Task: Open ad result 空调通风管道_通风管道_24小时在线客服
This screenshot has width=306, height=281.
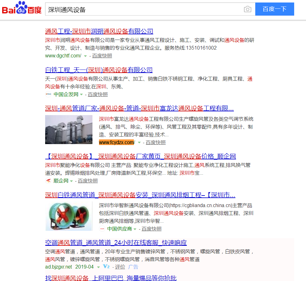Action: [116, 243]
